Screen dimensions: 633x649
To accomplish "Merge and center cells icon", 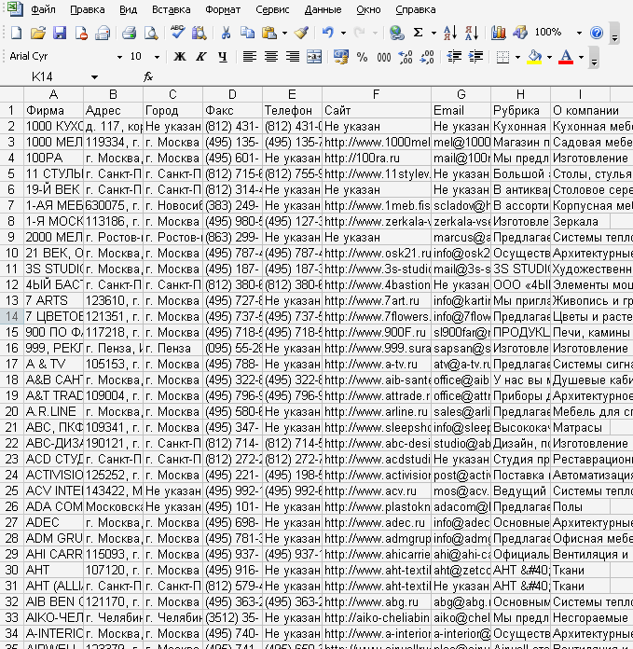I will (x=314, y=57).
